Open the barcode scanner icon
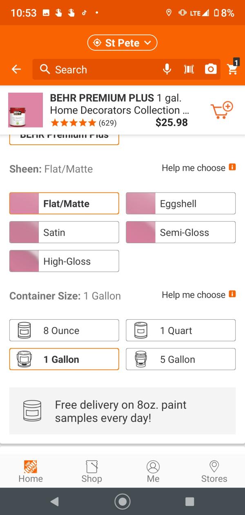 189,69
